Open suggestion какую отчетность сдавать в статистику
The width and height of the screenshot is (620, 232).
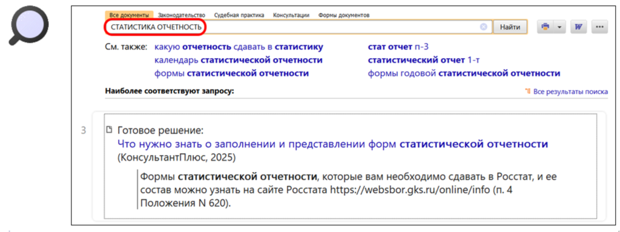pos(239,47)
